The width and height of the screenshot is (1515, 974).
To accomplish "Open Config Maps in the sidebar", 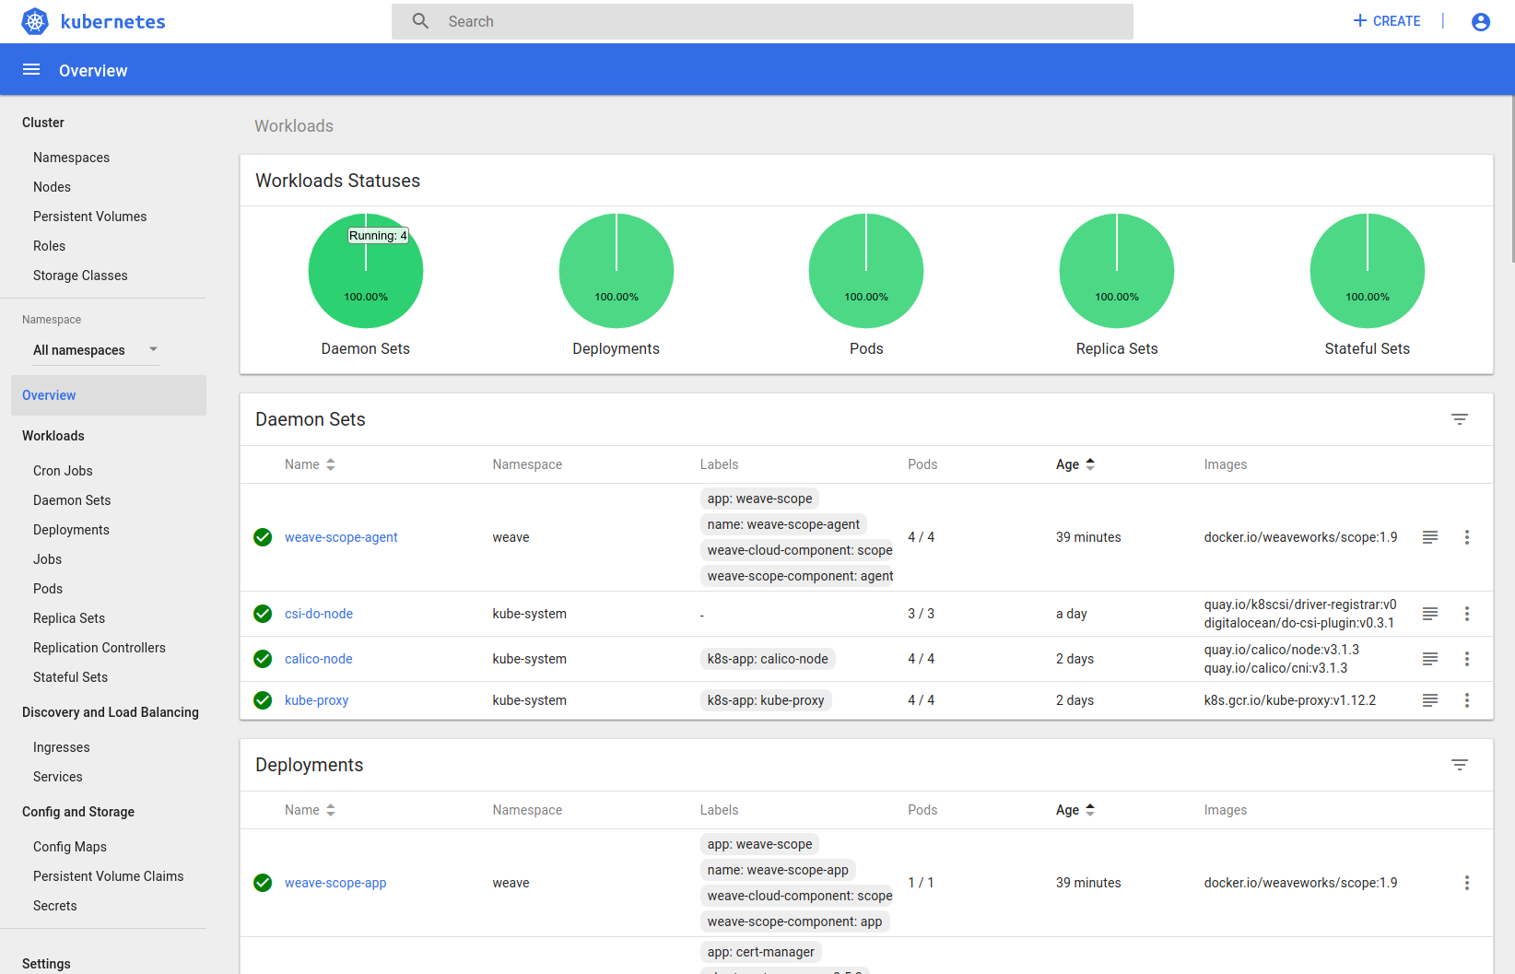I will [70, 847].
